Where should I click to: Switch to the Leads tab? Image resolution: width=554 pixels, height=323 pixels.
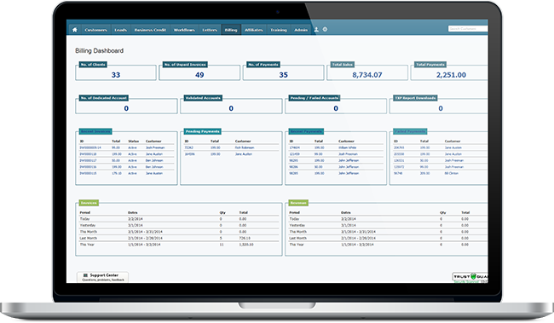coord(120,30)
